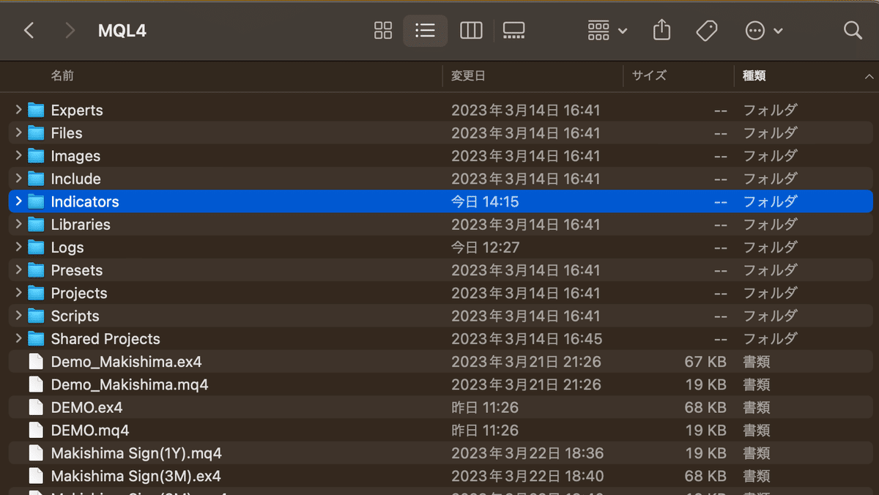This screenshot has width=879, height=495.
Task: Click the Share toolbar icon
Action: pos(661,30)
